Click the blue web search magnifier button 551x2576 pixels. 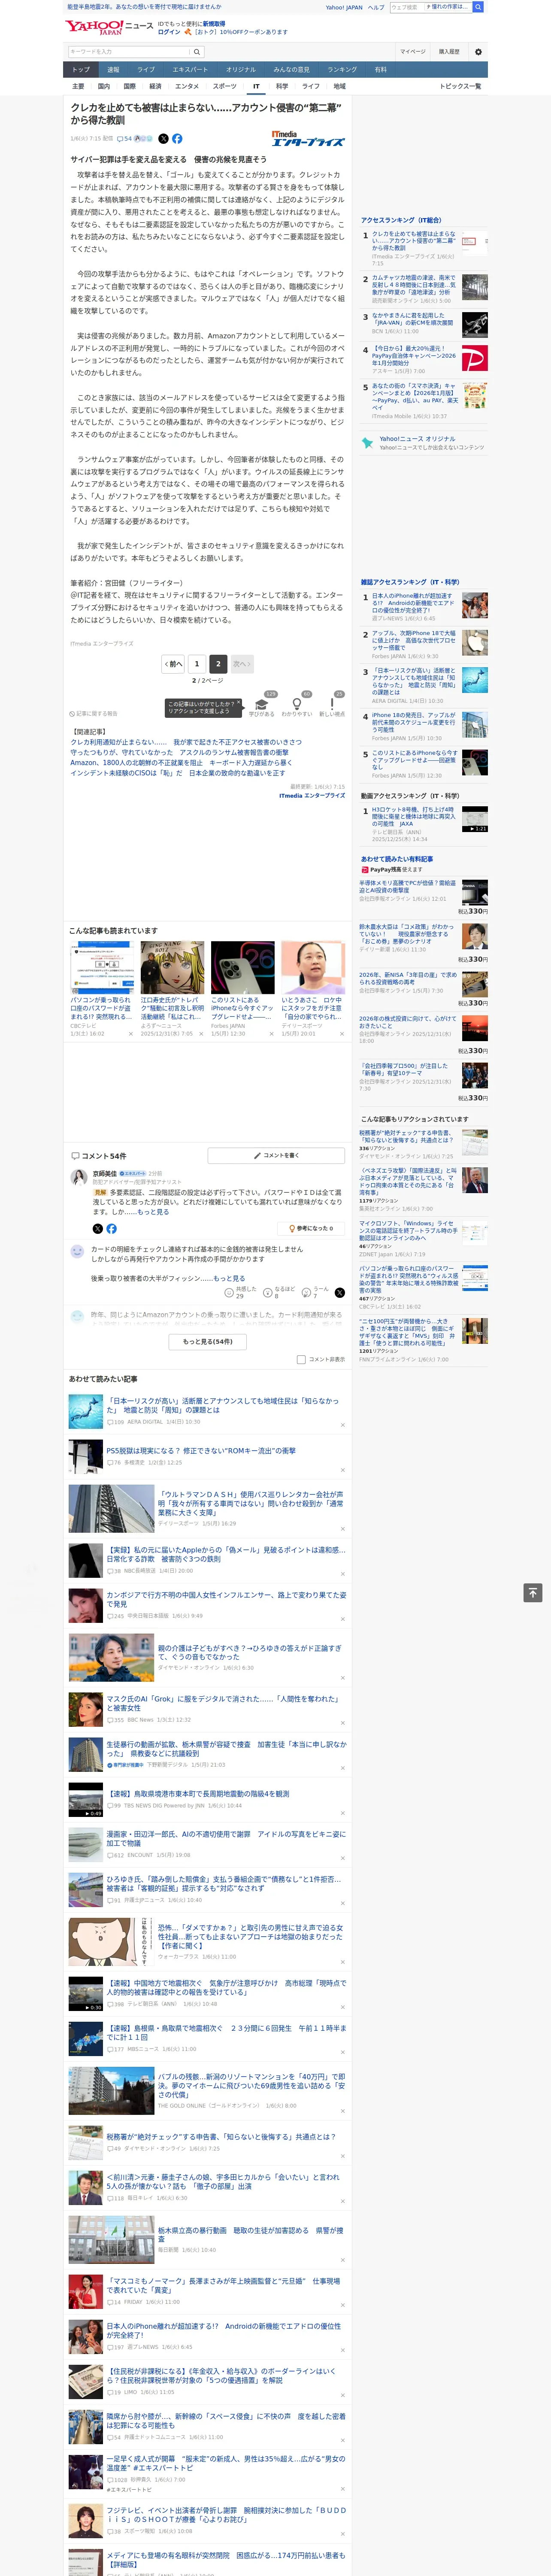tap(478, 7)
